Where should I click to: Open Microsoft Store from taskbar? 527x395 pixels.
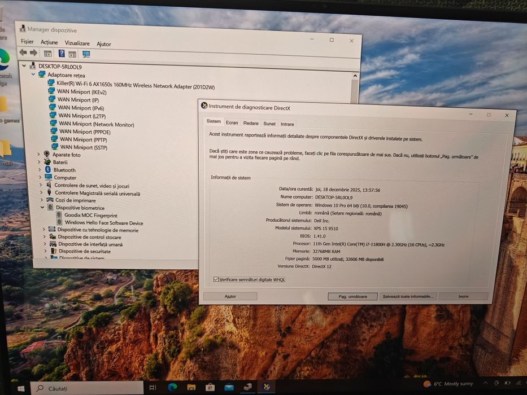point(210,387)
